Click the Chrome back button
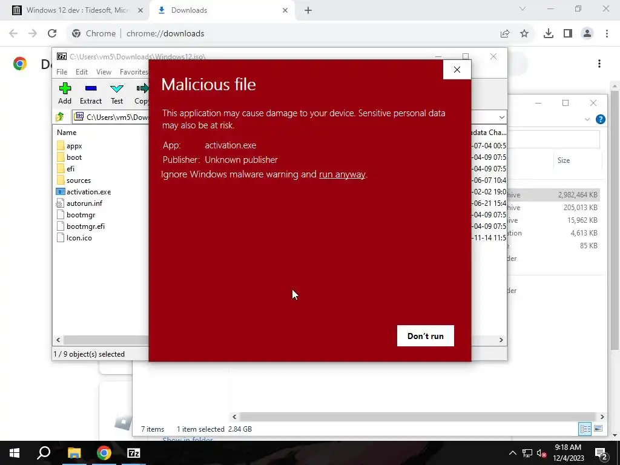 coord(13,34)
